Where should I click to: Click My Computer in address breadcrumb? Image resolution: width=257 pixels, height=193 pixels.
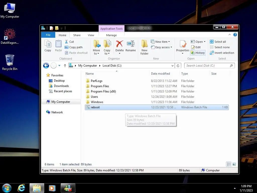88,66
